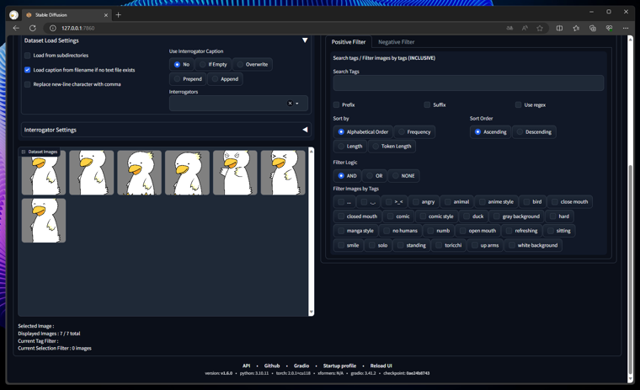Select No for interrogator caption

click(x=182, y=65)
